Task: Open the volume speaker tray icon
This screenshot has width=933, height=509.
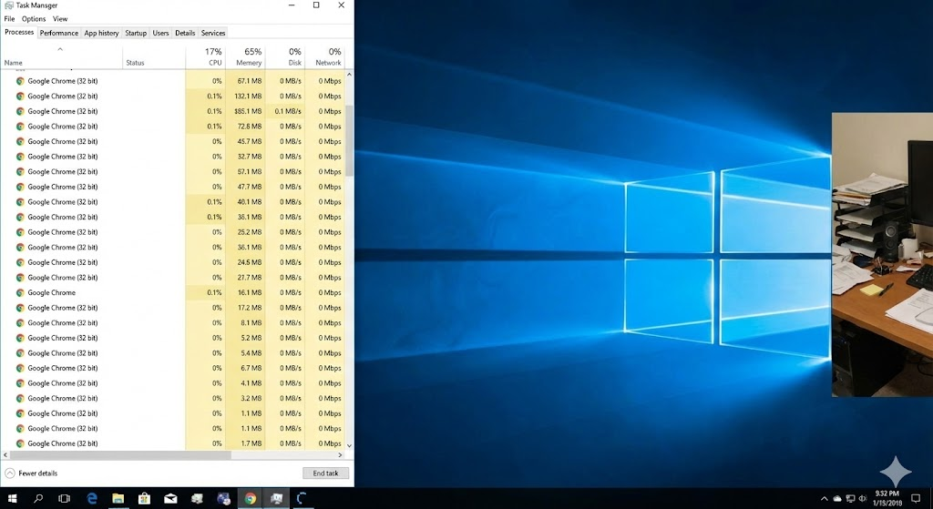Action: (863, 498)
